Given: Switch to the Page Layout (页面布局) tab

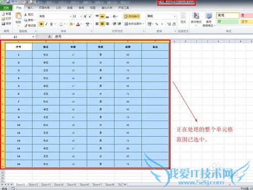Looking at the screenshot, I should click(x=44, y=8).
